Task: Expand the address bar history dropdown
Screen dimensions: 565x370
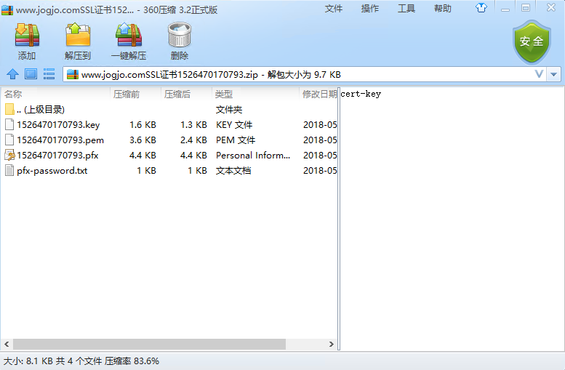Action: coord(554,75)
